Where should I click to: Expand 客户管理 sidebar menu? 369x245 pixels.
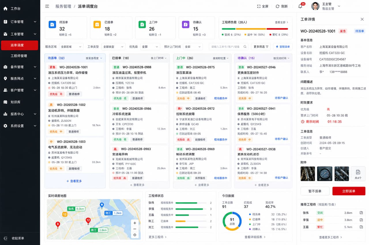tap(20, 90)
